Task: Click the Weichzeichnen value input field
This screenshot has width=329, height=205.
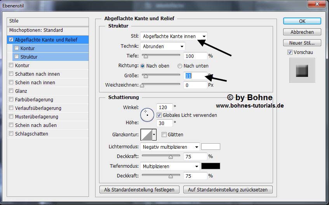Action: click(x=195, y=85)
